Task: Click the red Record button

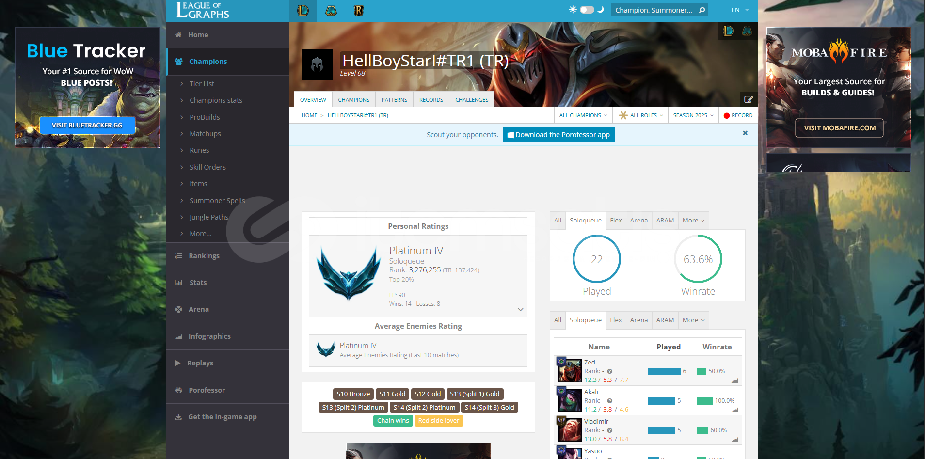Action: point(738,115)
